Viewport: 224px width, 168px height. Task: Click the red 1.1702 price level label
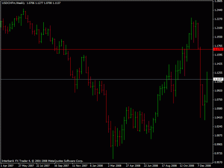click(x=218, y=49)
